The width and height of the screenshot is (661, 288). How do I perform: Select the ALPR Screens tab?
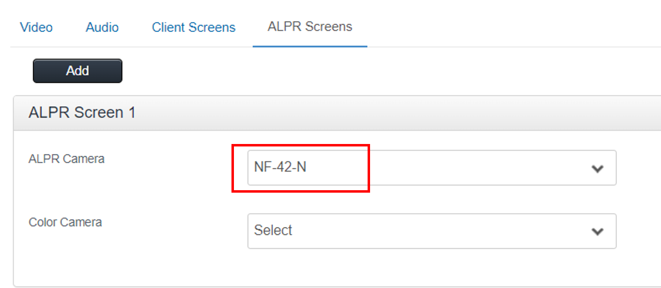tap(310, 27)
